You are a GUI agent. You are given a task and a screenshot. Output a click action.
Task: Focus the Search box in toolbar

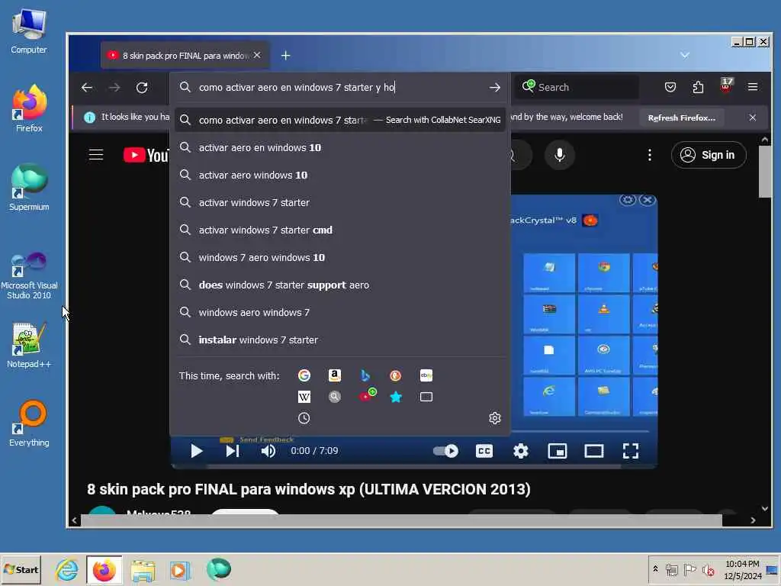pyautogui.click(x=577, y=87)
